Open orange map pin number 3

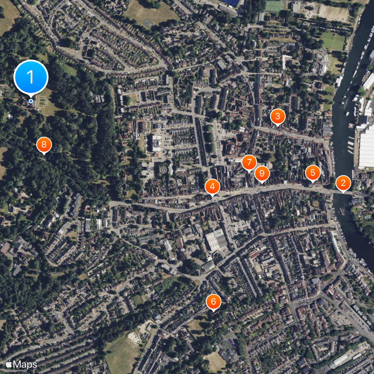tap(278, 116)
